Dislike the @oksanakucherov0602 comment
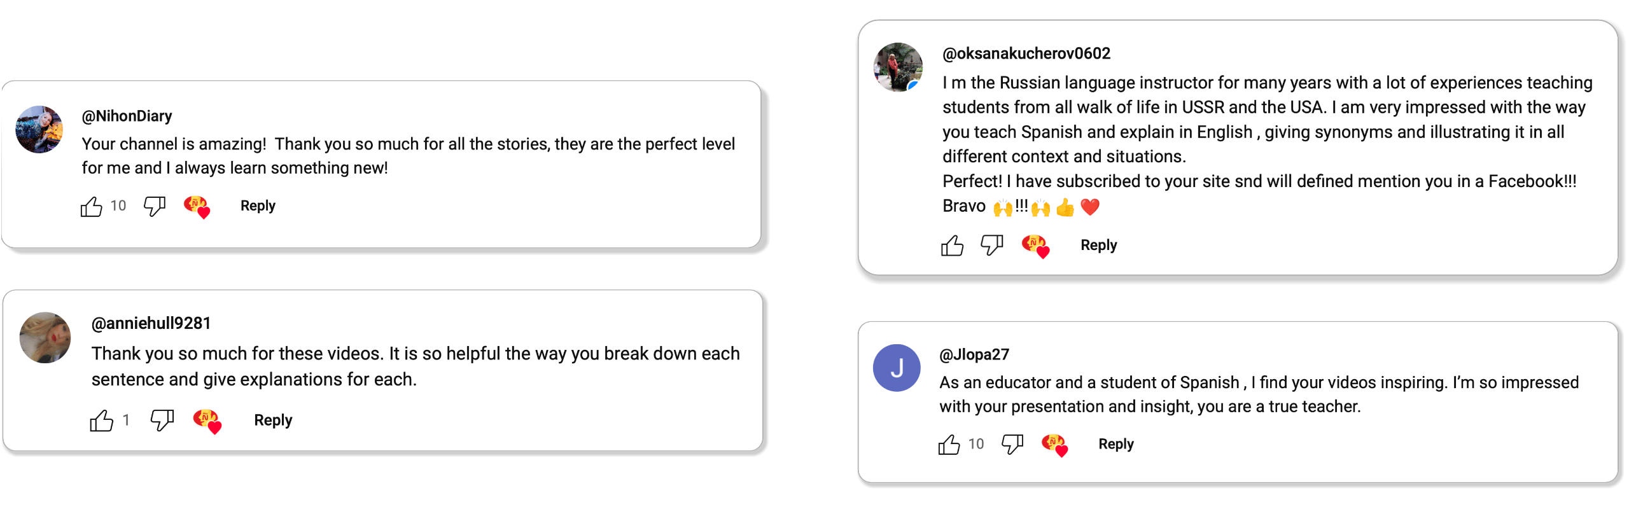1629x507 pixels. pyautogui.click(x=991, y=245)
